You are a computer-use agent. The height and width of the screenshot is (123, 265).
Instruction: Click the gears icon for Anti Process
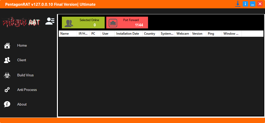click(7, 90)
